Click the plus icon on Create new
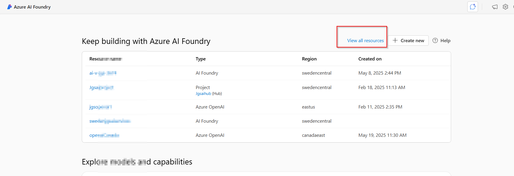 [395, 40]
